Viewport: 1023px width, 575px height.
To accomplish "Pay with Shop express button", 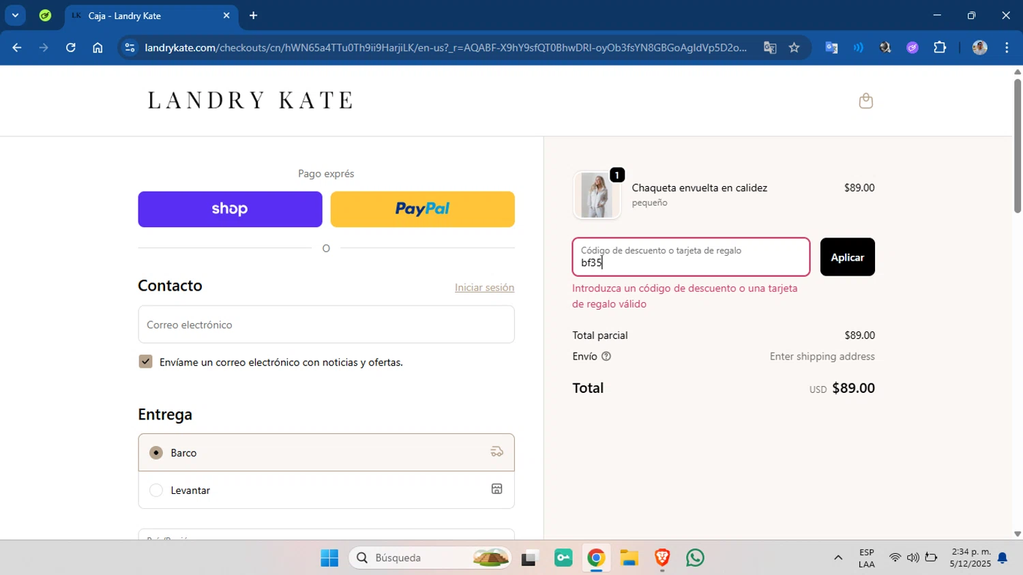I will point(230,209).
